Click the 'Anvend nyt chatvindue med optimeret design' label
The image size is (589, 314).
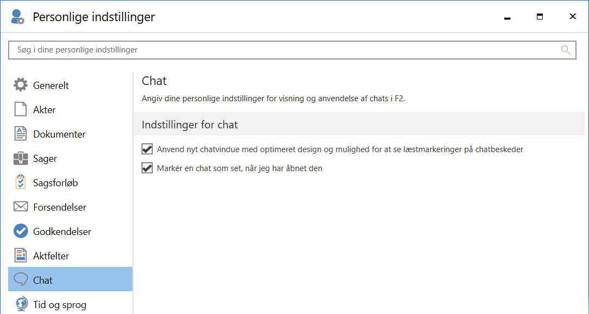340,149
